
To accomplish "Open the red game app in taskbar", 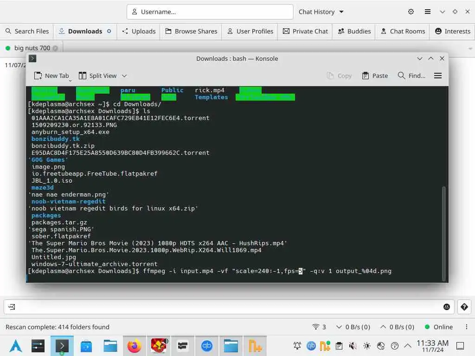I will [x=159, y=346].
